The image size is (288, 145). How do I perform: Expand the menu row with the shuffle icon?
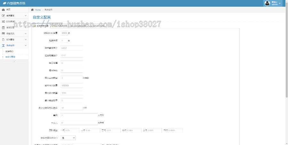click(14, 22)
